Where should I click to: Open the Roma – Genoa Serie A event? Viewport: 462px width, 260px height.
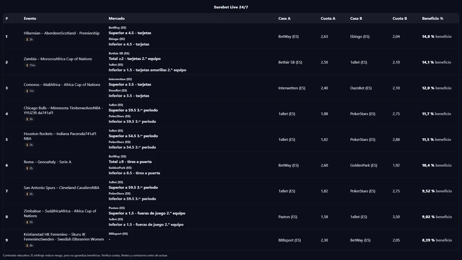[x=47, y=162]
